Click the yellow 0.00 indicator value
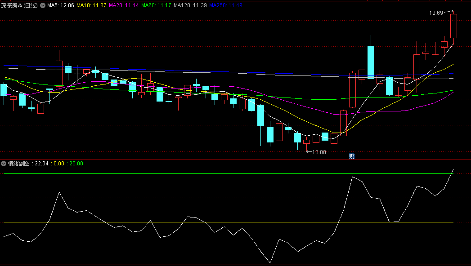Viewport: 471px width, 266px height. tap(59, 164)
